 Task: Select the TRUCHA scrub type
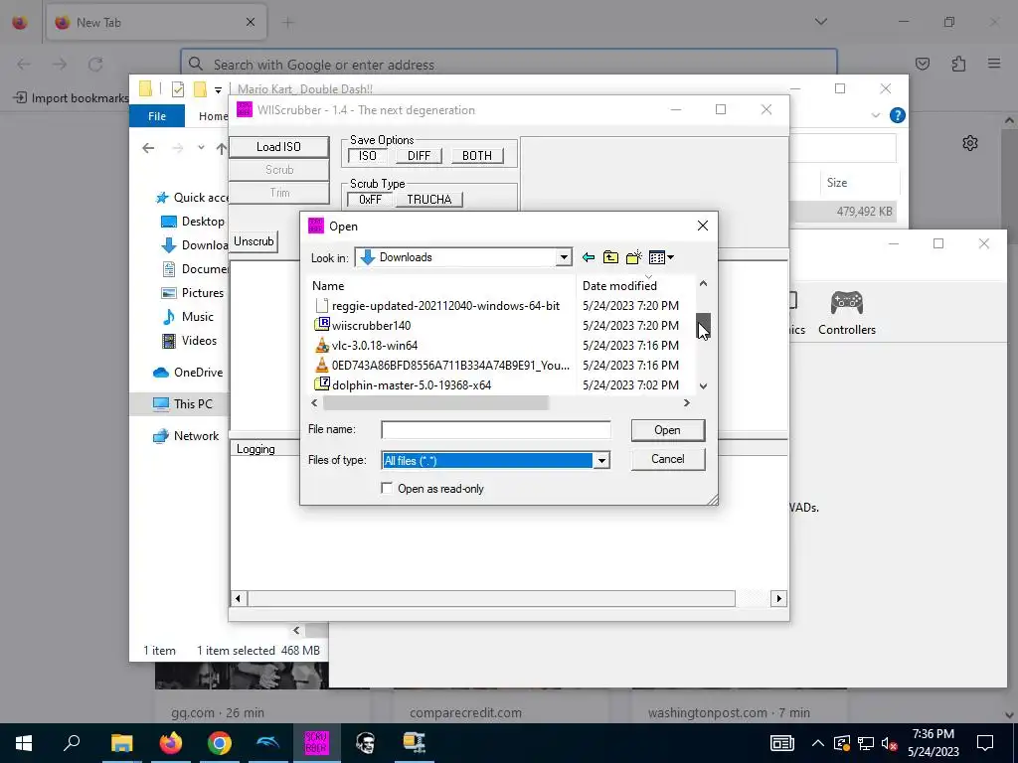(429, 199)
